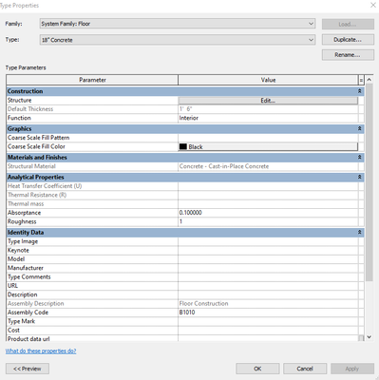Click the Preview button
Screen dimensions: 379x380
(28, 369)
